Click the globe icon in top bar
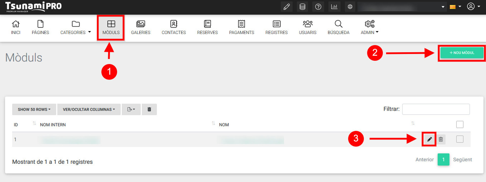 tap(350, 7)
